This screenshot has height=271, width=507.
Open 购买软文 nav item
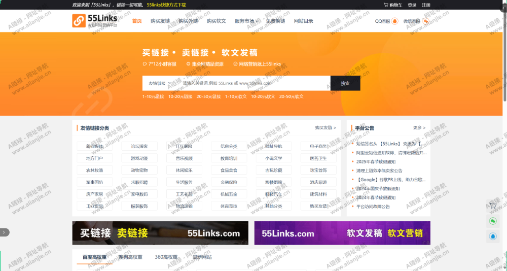[216, 21]
